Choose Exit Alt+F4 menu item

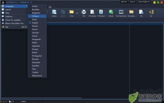pyautogui.click(x=14, y=27)
